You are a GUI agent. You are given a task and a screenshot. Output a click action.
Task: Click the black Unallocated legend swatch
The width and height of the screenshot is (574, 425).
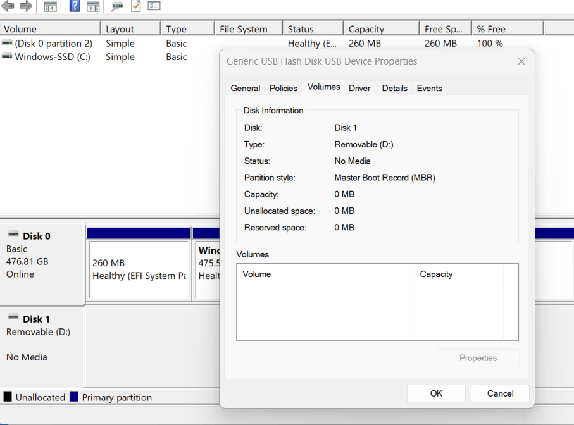(8, 397)
